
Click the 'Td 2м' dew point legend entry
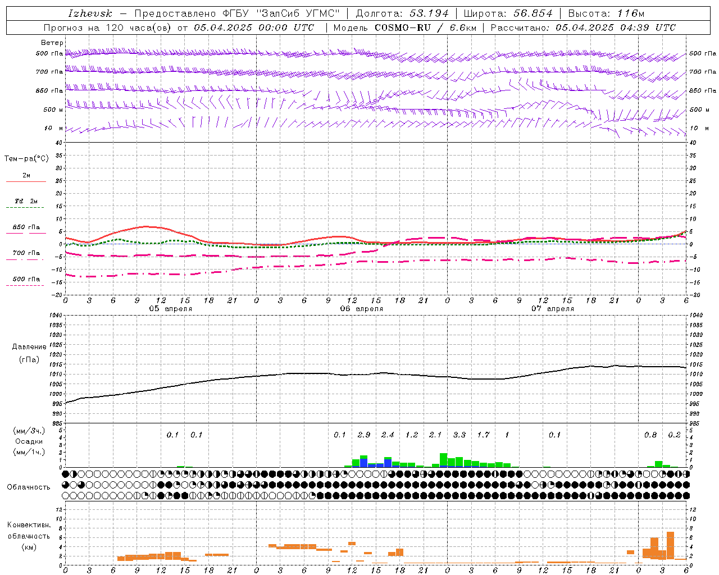[26, 201]
